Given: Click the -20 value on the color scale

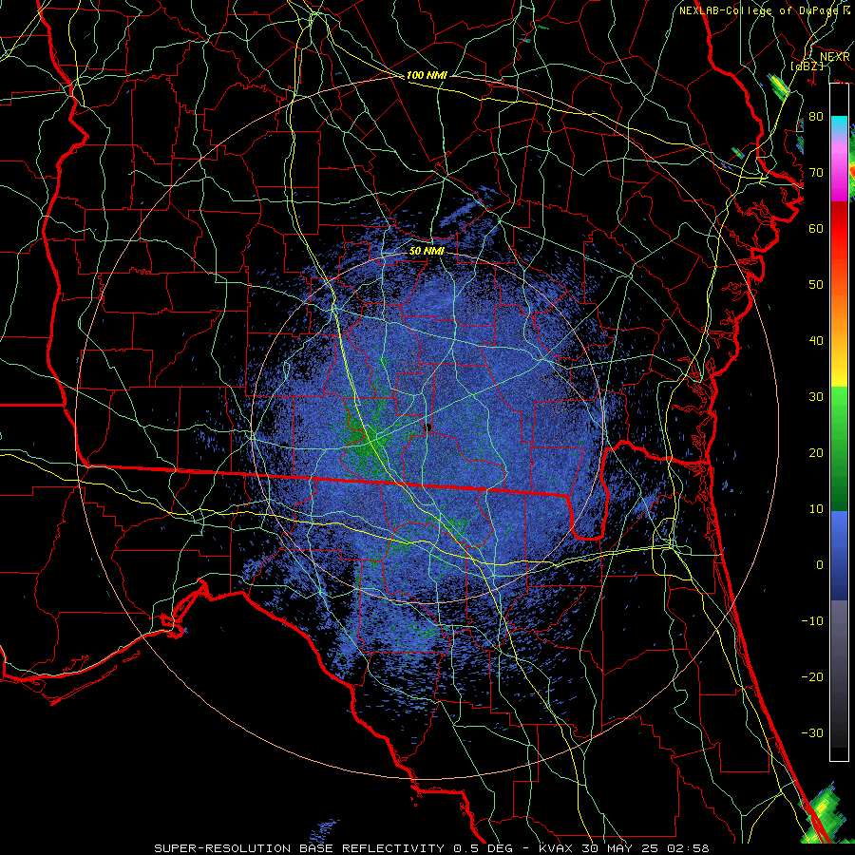Looking at the screenshot, I should (x=812, y=677).
